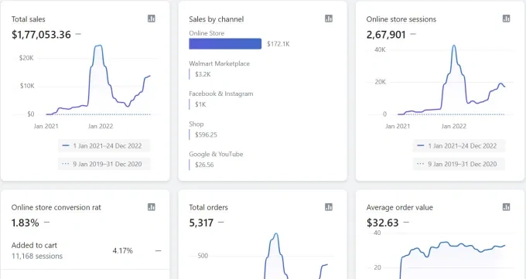This screenshot has width=526, height=279.
Task: Click the Walmart Marketplace channel label
Action: (219, 63)
